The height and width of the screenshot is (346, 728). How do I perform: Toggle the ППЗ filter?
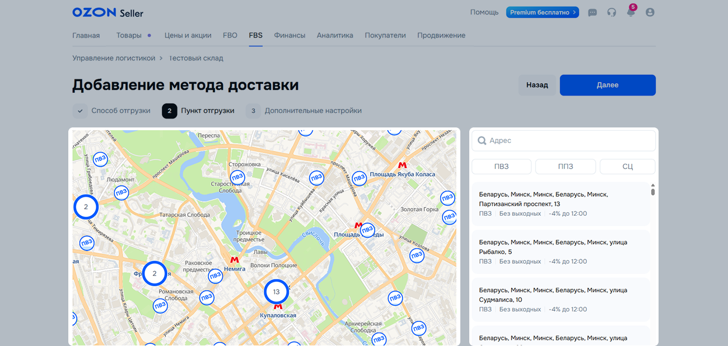point(564,167)
